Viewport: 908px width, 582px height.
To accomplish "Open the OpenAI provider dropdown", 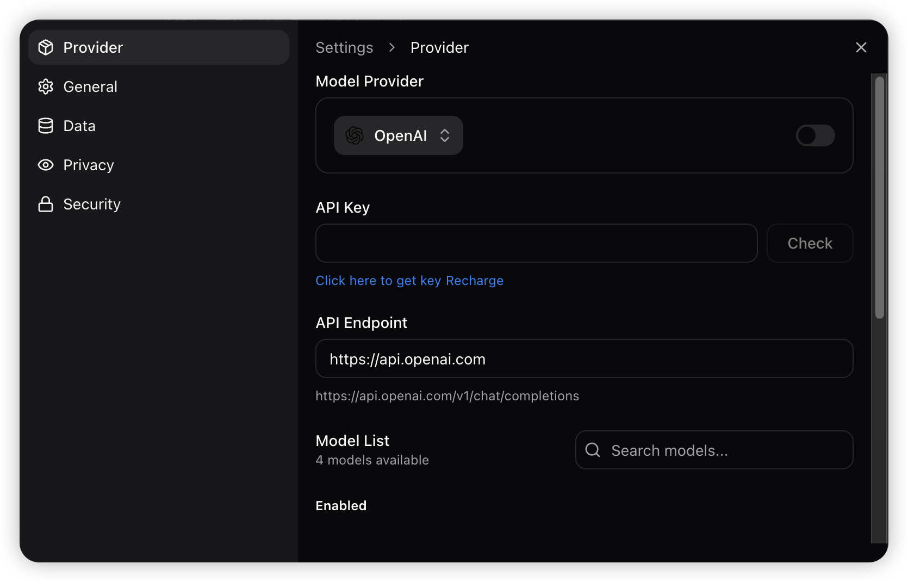I will (x=400, y=135).
